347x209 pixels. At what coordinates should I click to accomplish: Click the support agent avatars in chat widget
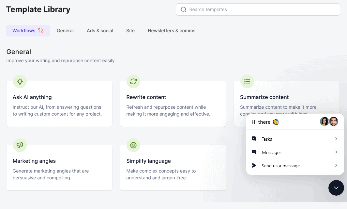329,122
